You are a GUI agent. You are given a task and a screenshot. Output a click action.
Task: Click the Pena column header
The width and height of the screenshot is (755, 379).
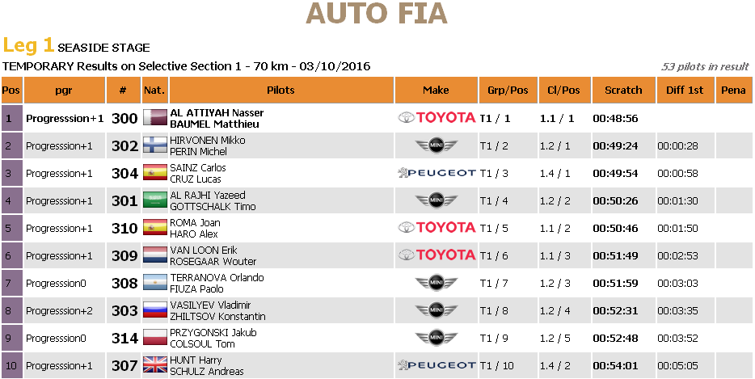click(x=733, y=90)
